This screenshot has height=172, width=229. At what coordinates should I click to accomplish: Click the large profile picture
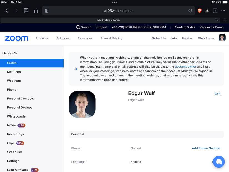(x=82, y=104)
